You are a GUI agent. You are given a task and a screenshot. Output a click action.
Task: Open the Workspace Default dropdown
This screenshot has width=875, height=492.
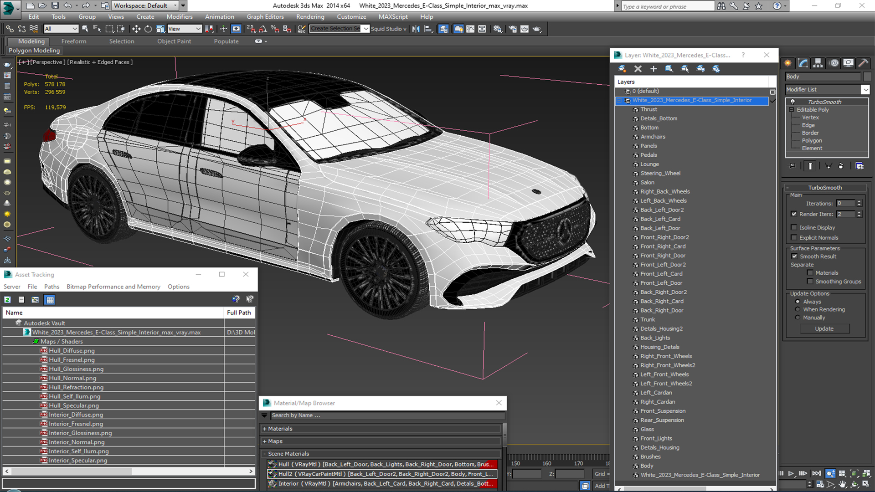click(x=145, y=5)
